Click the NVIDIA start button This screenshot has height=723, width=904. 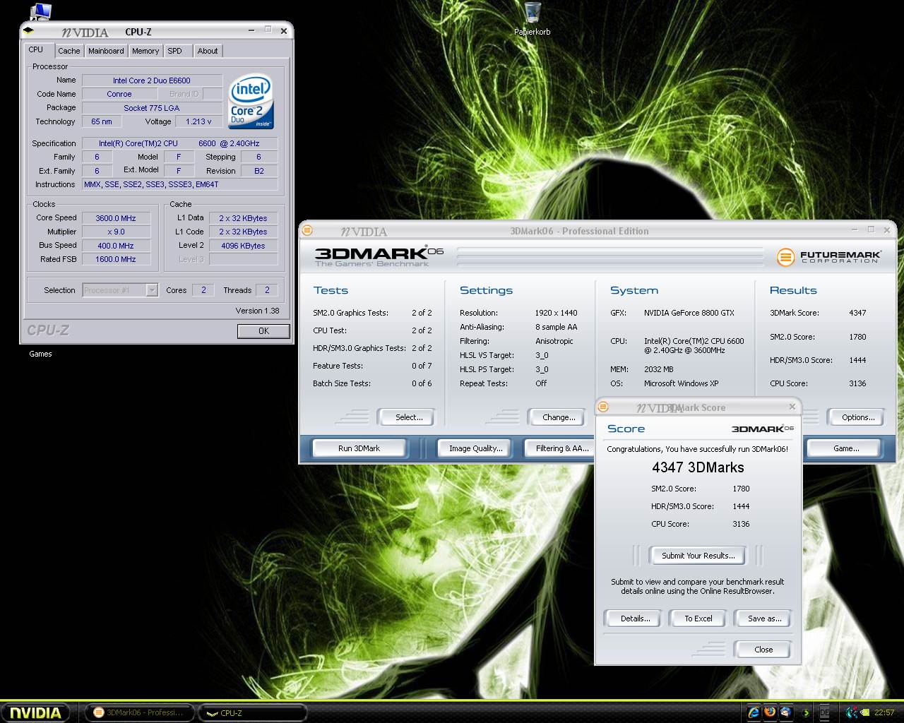[35, 712]
